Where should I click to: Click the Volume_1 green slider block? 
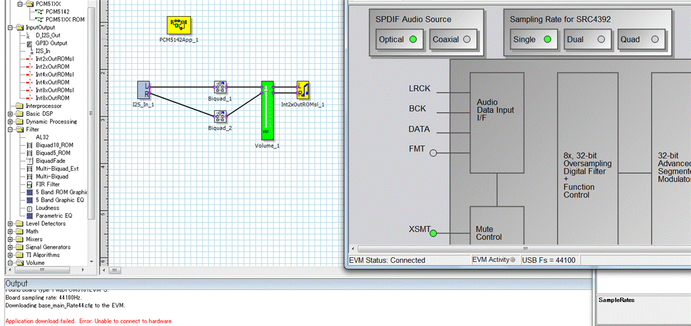267,110
